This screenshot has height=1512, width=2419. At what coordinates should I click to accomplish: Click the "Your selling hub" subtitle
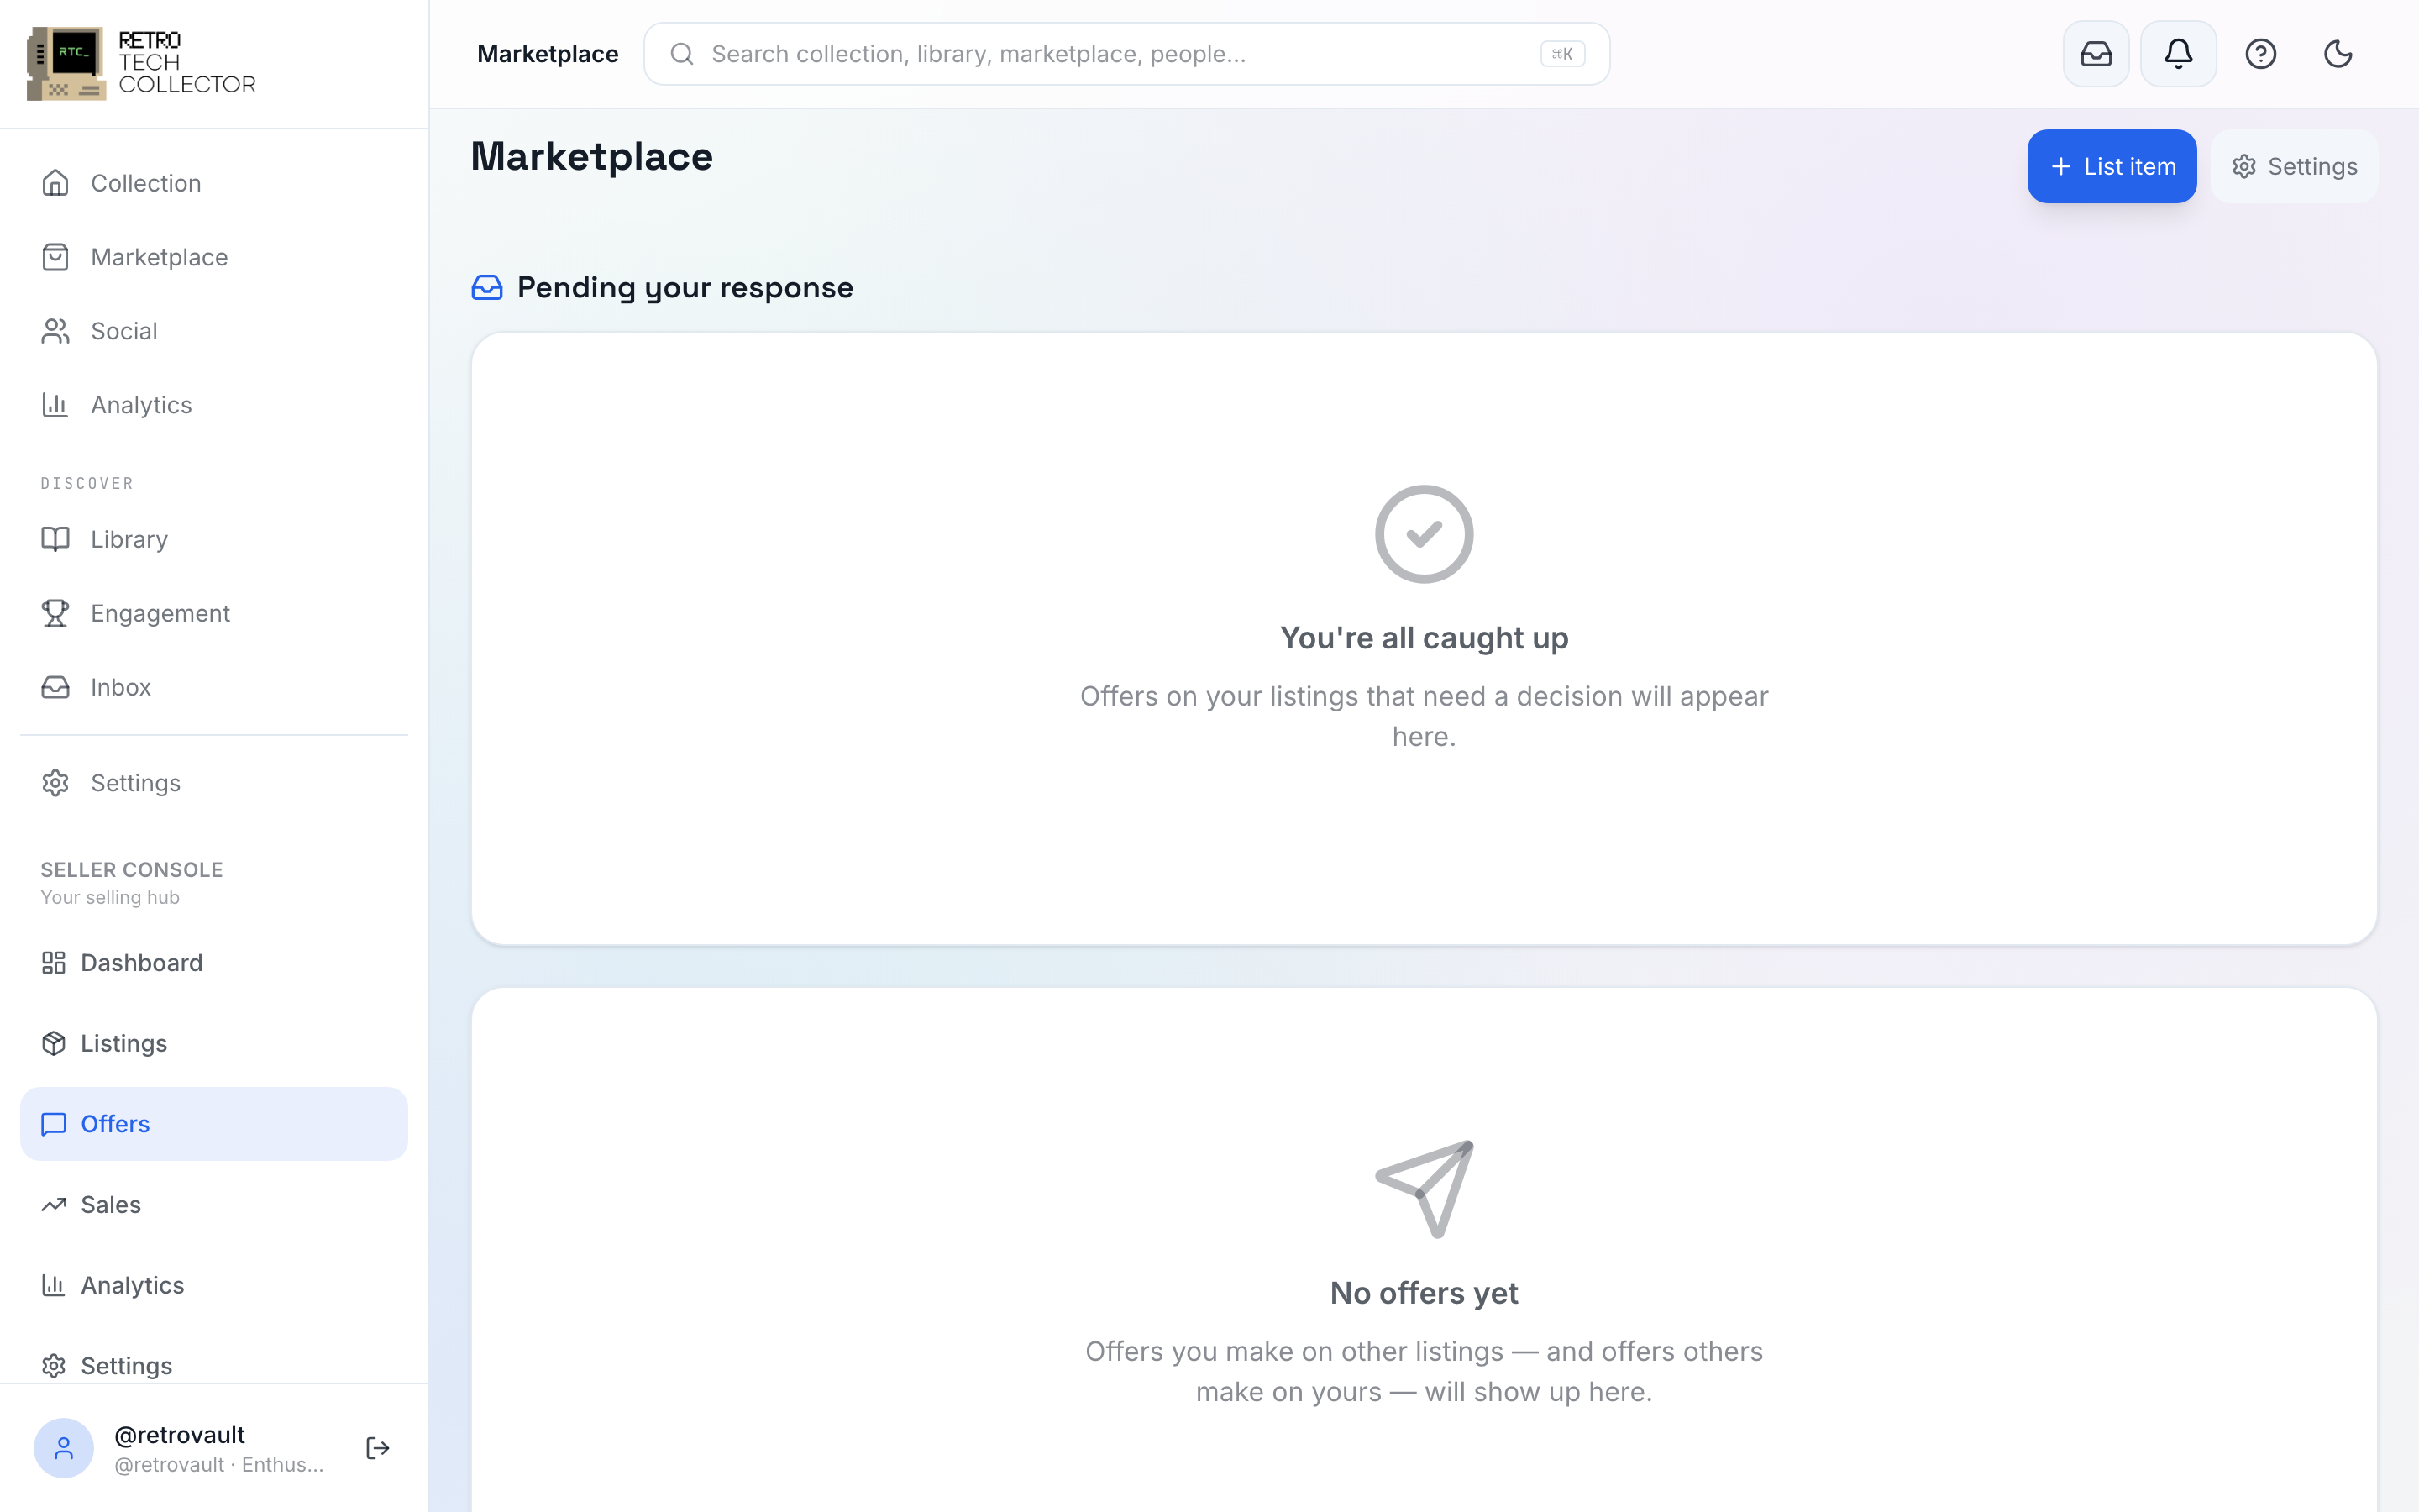pyautogui.click(x=110, y=898)
